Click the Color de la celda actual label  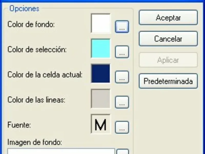pyautogui.click(x=45, y=75)
